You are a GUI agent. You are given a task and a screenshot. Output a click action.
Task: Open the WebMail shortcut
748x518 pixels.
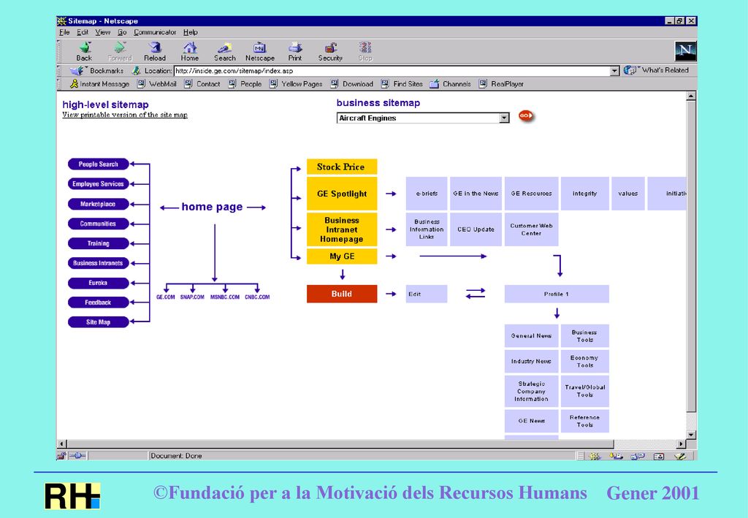[x=157, y=84]
